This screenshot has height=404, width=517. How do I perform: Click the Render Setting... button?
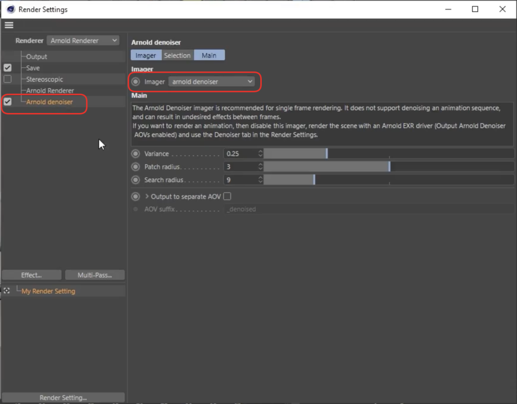64,397
